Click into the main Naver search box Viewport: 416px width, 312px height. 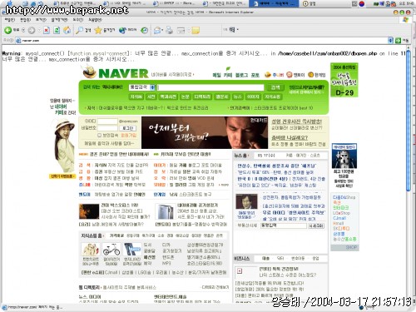coord(210,87)
